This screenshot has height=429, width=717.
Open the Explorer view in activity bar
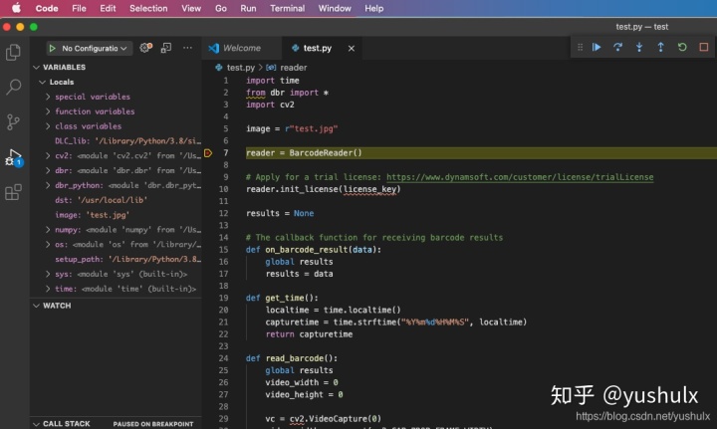click(x=13, y=52)
